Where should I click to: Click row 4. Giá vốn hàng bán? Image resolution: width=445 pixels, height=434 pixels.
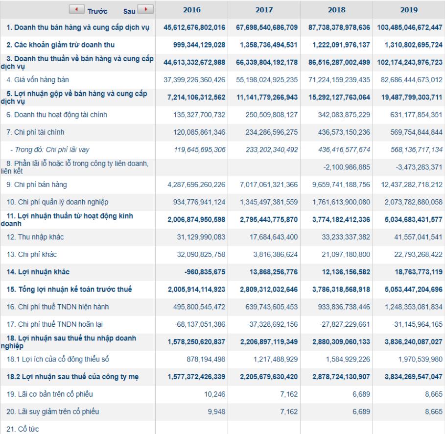[x=222, y=80]
